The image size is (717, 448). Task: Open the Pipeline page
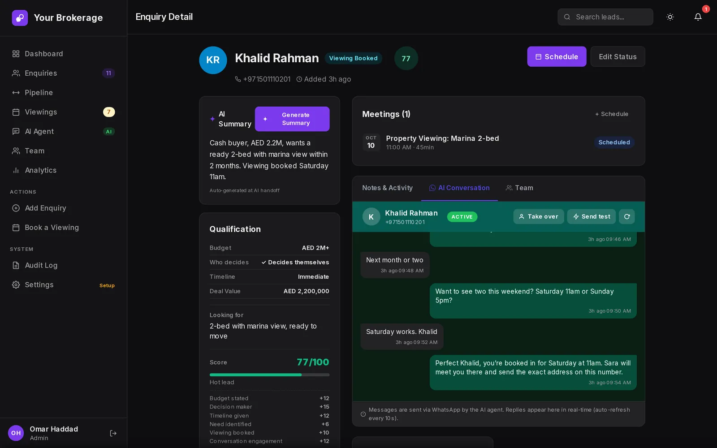[x=63, y=93]
